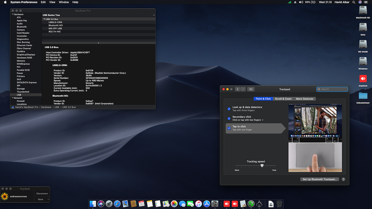Click the volume icon in menu bar

[x=301, y=2]
